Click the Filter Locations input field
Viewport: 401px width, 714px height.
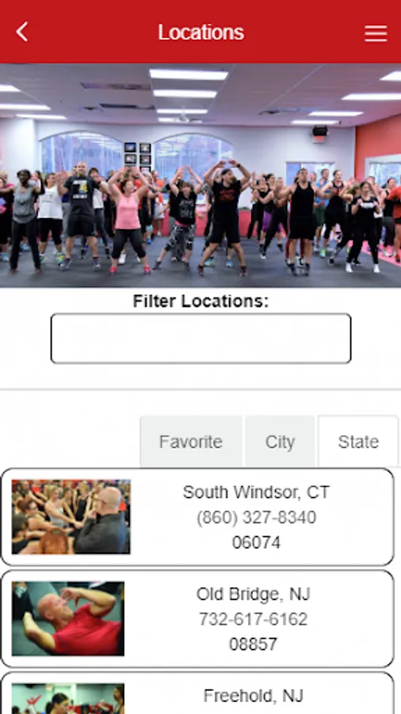tap(201, 338)
